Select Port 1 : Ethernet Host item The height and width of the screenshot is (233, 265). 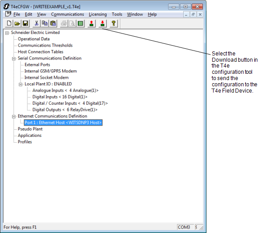coord(63,123)
